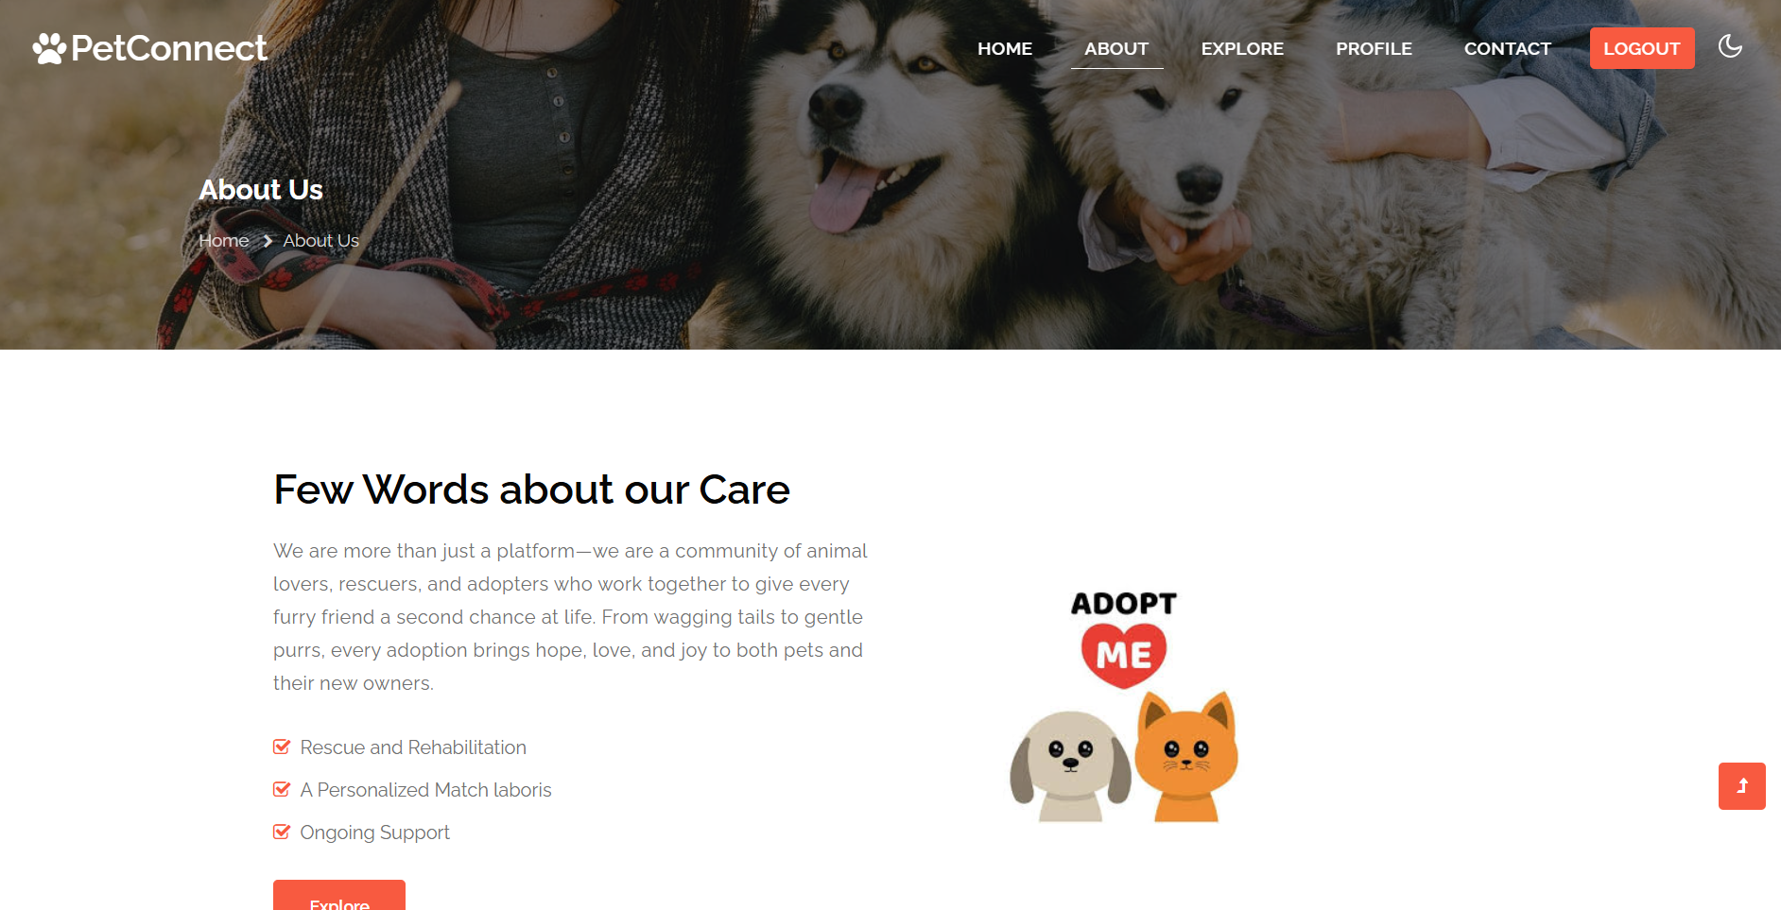Click checkmark beside Rescue and Rehabilitation
Image resolution: width=1781 pixels, height=910 pixels.
(x=282, y=747)
